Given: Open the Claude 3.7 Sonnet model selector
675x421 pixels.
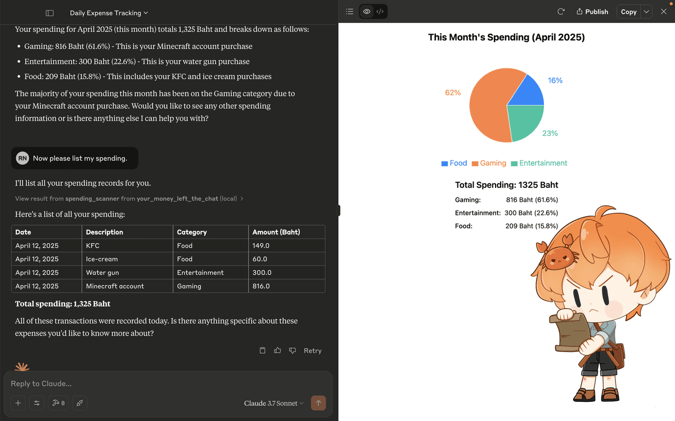Looking at the screenshot, I should (274, 403).
